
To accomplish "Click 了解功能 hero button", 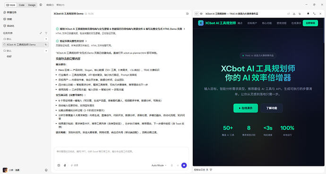I will tap(272, 108).
